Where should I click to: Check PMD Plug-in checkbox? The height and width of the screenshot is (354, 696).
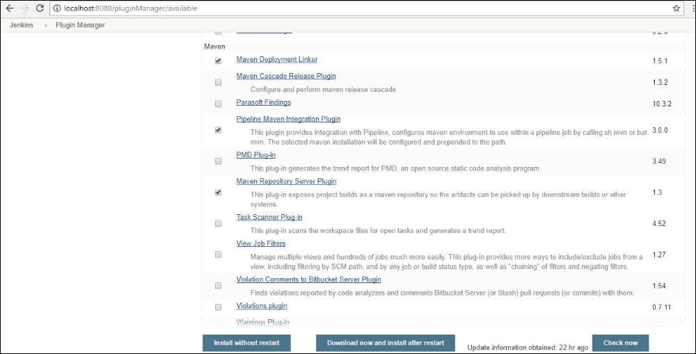(218, 161)
